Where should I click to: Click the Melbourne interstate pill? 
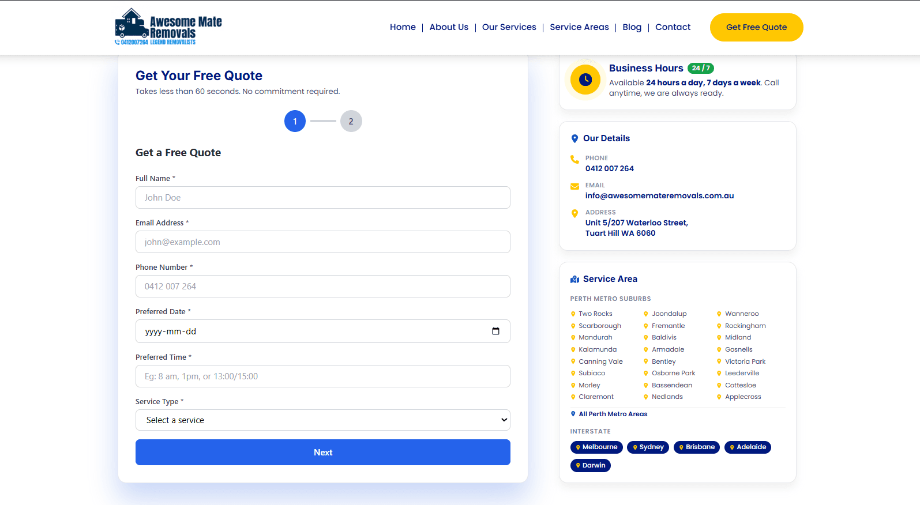tap(596, 447)
